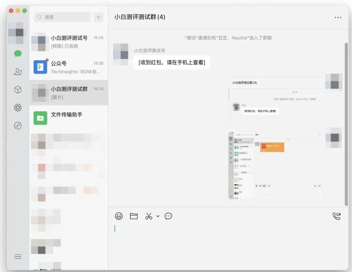
Task: Open the Mini Programs icon
Action: pos(18,126)
